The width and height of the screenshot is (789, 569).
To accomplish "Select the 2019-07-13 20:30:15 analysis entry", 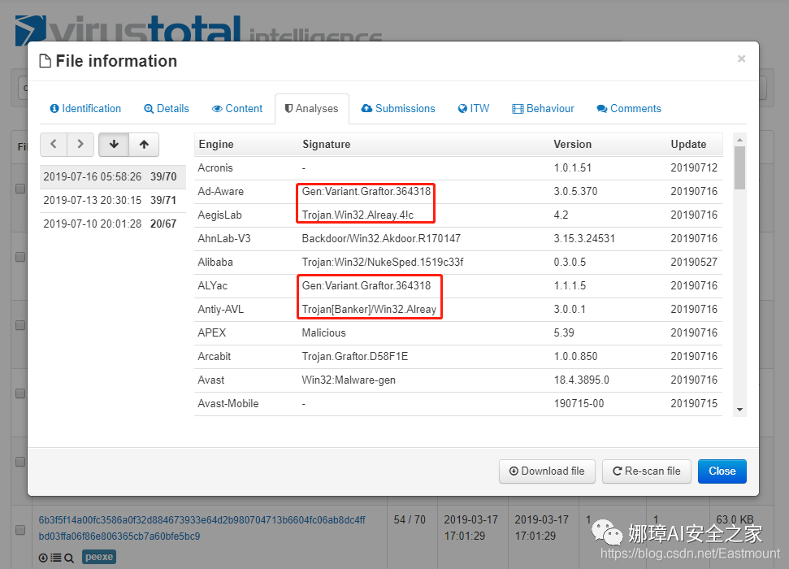I will pyautogui.click(x=113, y=201).
